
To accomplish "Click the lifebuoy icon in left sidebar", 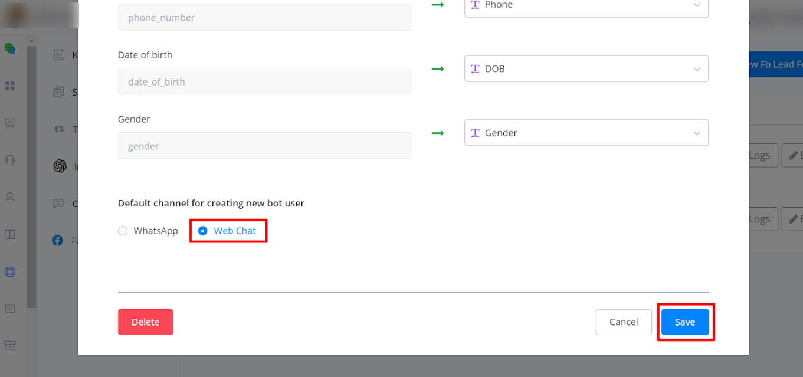I will 10,271.
